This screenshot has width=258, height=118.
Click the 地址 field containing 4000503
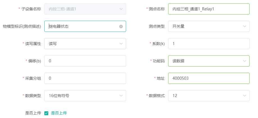[x=209, y=78]
